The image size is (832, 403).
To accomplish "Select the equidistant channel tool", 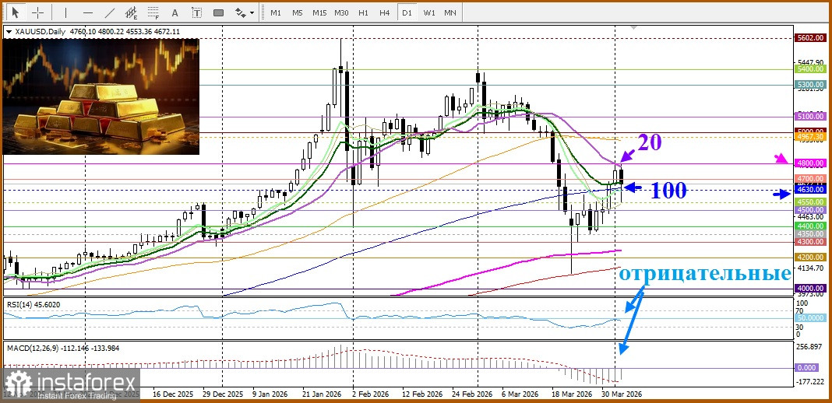I will click(x=132, y=12).
